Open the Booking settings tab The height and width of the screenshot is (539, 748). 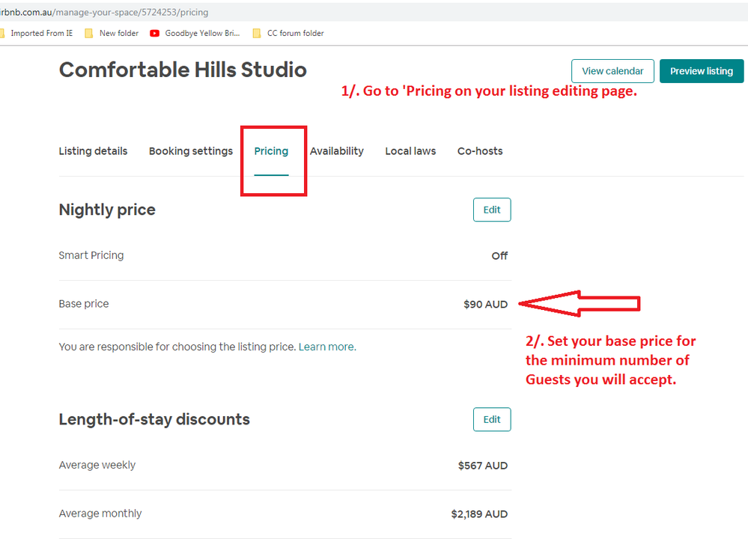[x=191, y=151]
